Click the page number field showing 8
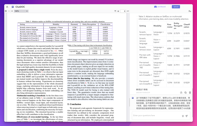 tap(123, 11)
